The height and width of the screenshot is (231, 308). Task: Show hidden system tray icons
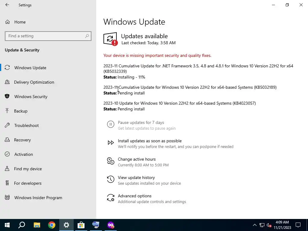pyautogui.click(x=254, y=225)
